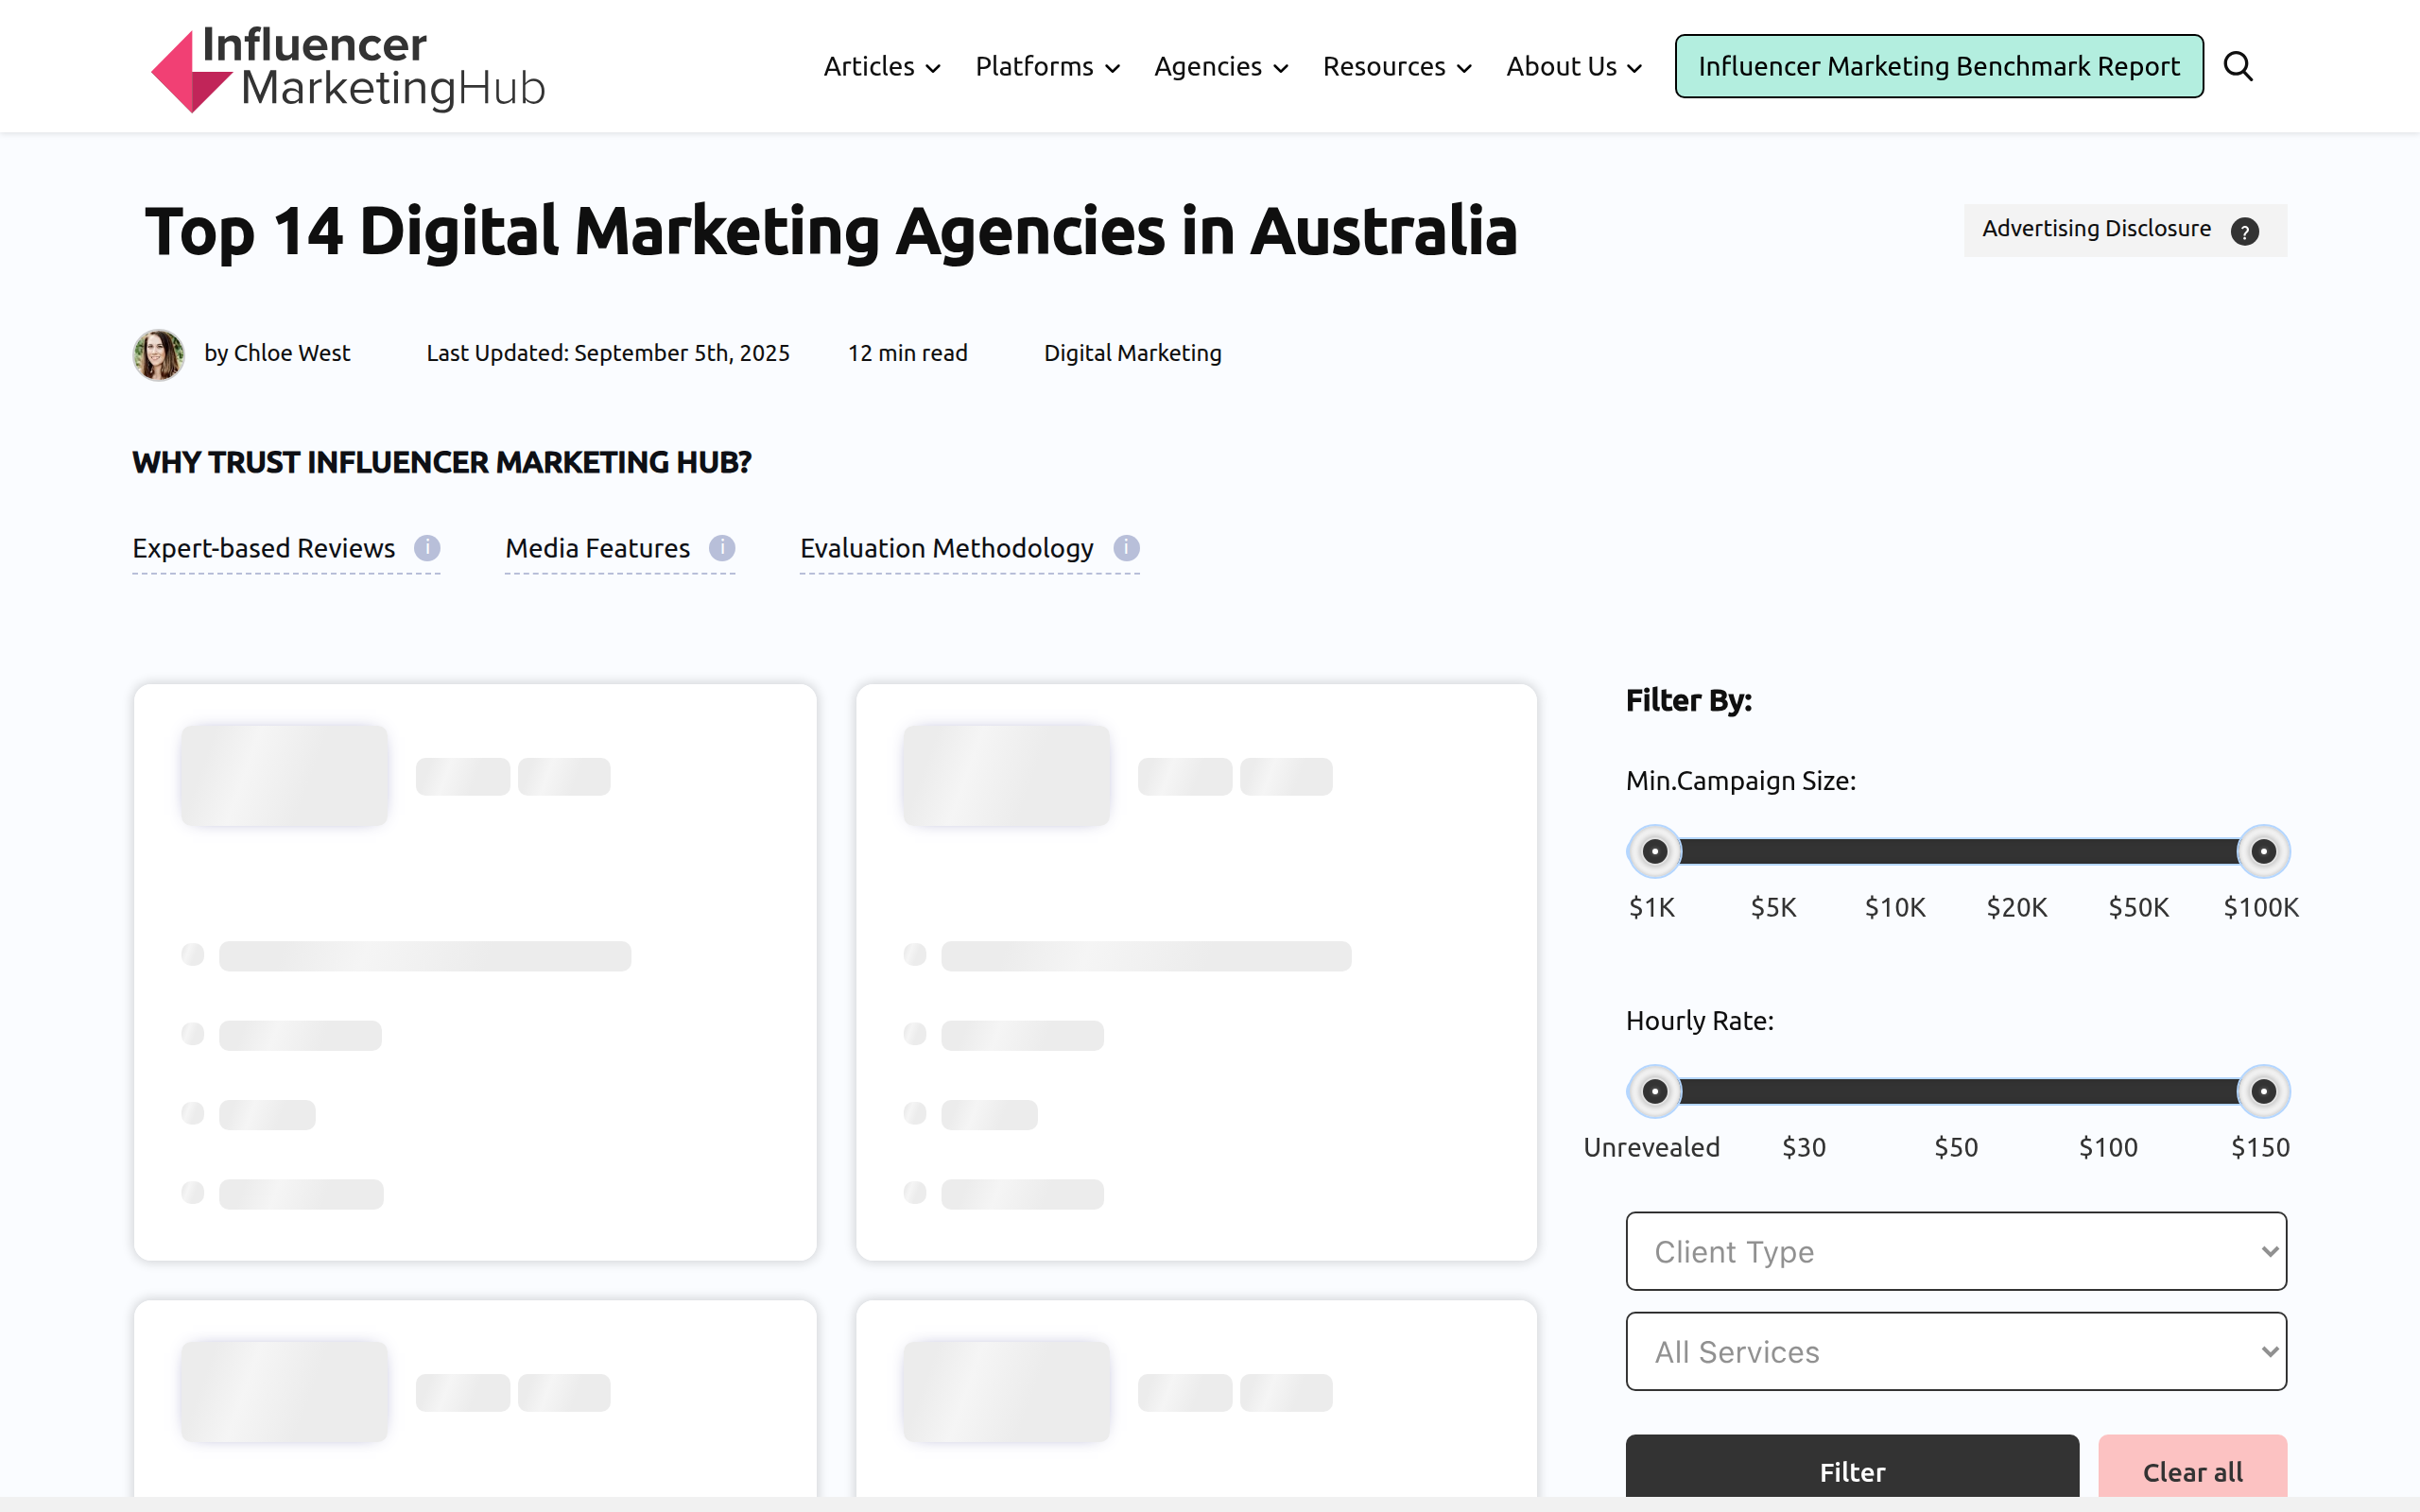Click the Advertising Disclosure label
Screen dimensions: 2420x1512
pyautogui.click(x=2096, y=229)
